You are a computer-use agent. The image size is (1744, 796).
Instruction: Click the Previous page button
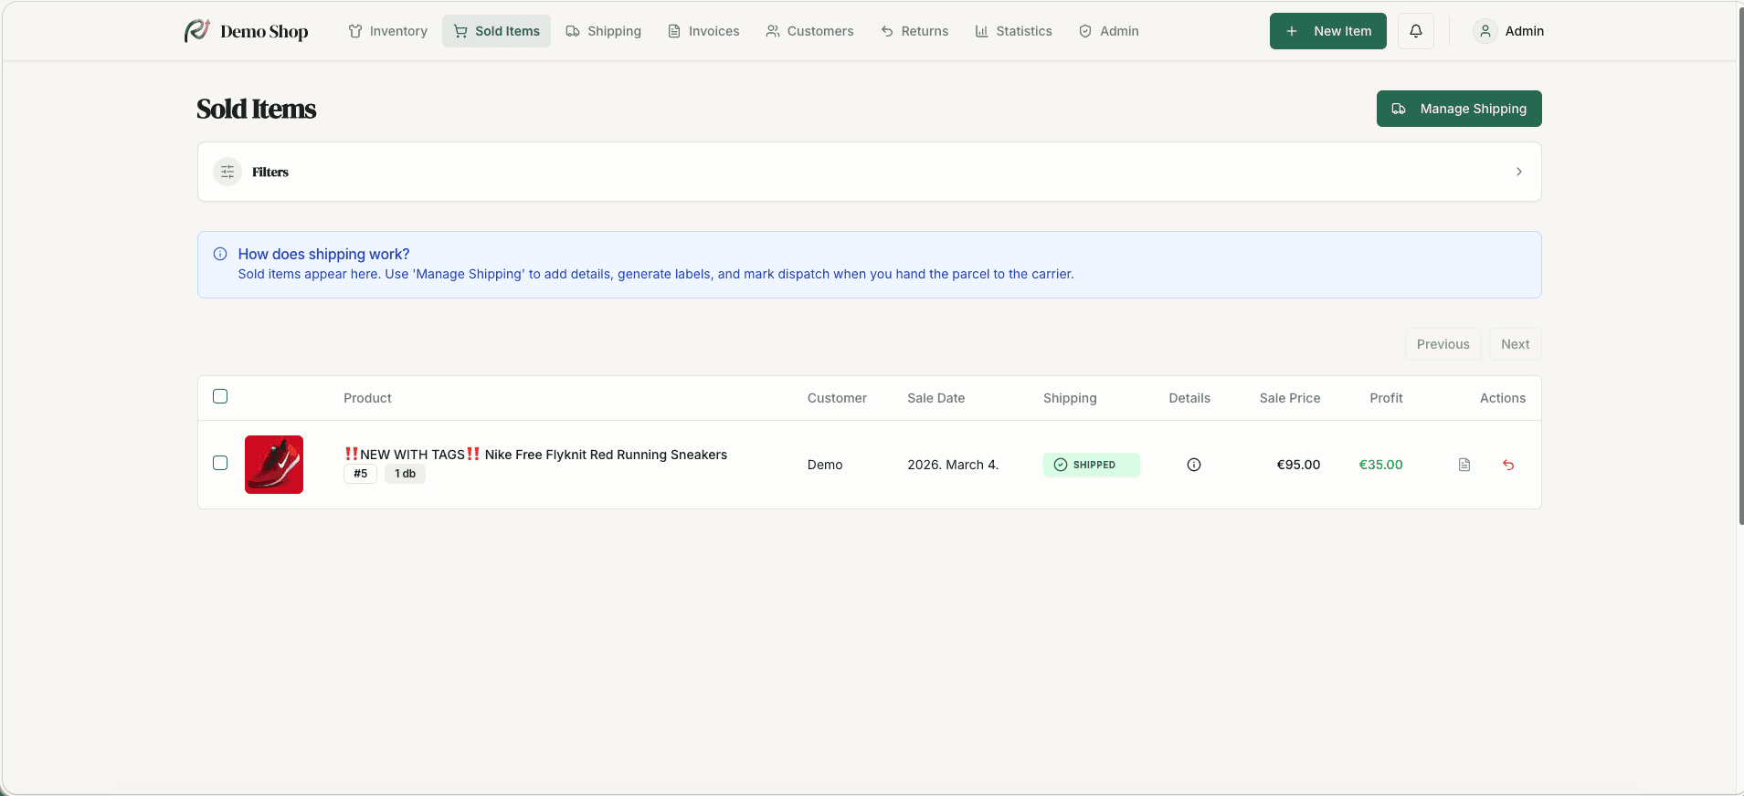pyautogui.click(x=1443, y=344)
